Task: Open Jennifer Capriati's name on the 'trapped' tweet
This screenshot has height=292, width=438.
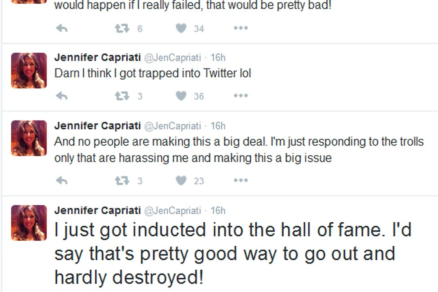Action: click(97, 57)
